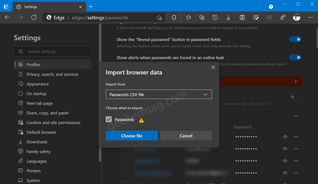Reload the settings page
The height and width of the screenshot is (184, 318).
34,17
